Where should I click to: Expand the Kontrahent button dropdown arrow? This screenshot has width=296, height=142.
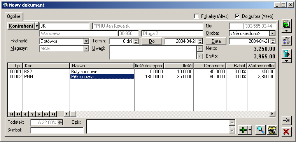(37, 26)
